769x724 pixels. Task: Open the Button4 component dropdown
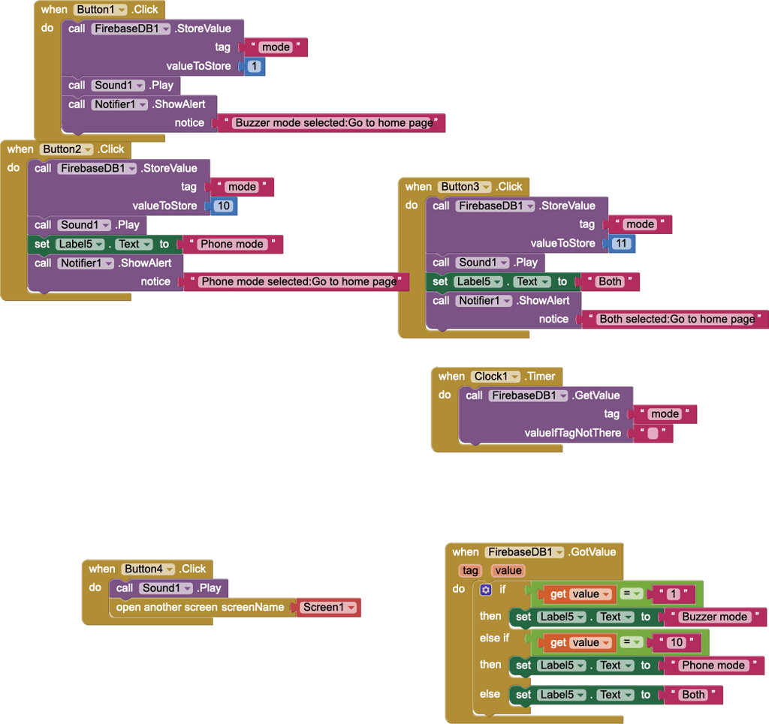click(x=170, y=569)
